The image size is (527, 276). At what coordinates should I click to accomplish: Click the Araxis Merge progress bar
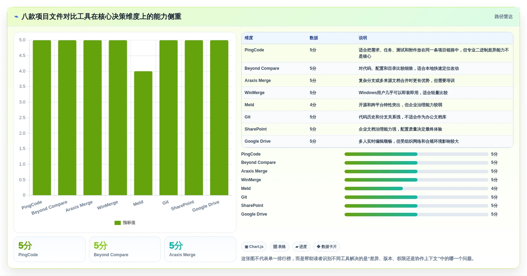pyautogui.click(x=416, y=171)
